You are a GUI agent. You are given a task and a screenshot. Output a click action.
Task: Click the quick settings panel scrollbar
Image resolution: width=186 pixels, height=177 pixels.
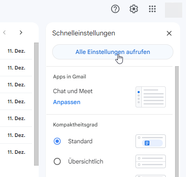coord(177,121)
